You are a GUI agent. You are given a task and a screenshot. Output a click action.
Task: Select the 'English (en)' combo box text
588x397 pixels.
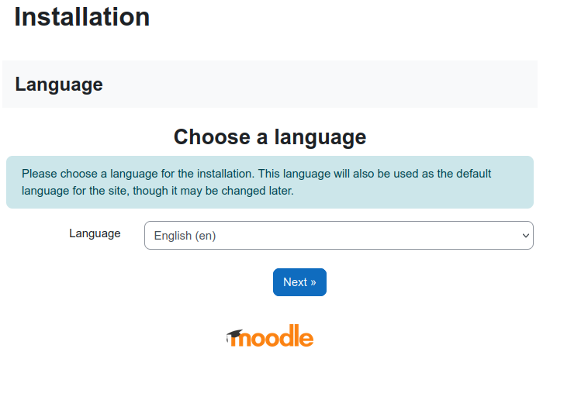pyautogui.click(x=185, y=236)
